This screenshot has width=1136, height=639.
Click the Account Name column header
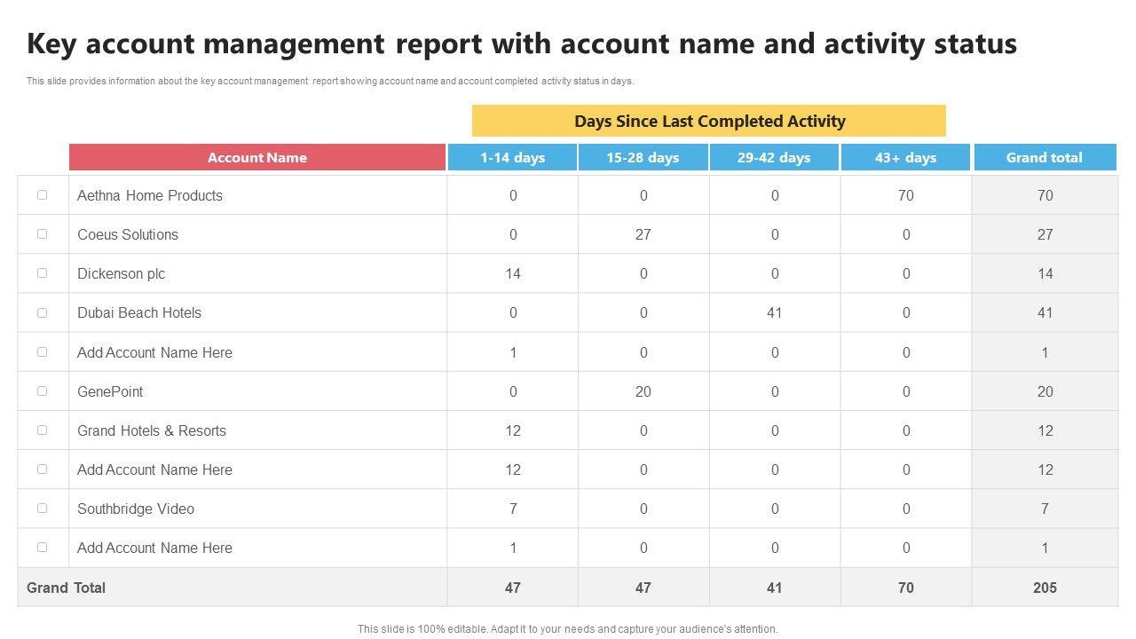[256, 158]
